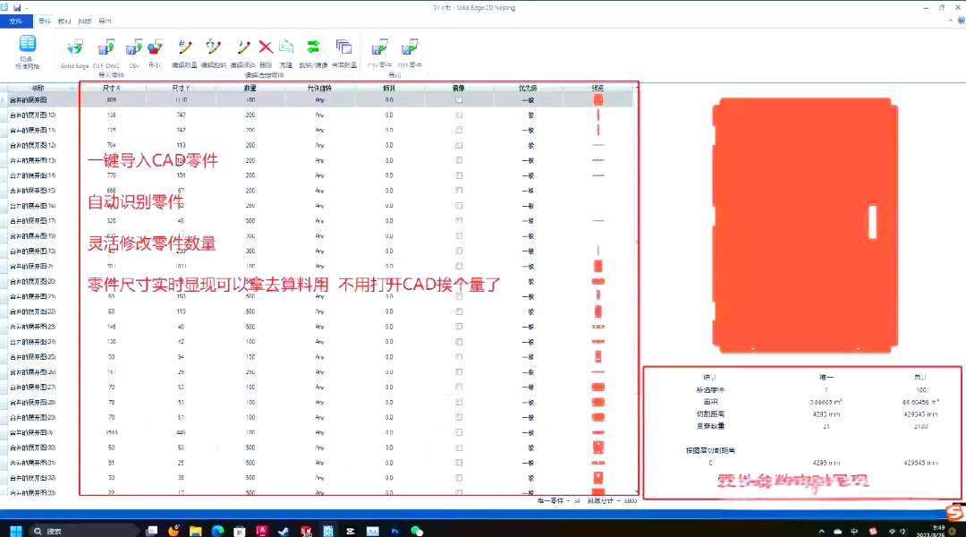This screenshot has width=966, height=537.
Task: Click the CSV import icon
Action: [134, 47]
